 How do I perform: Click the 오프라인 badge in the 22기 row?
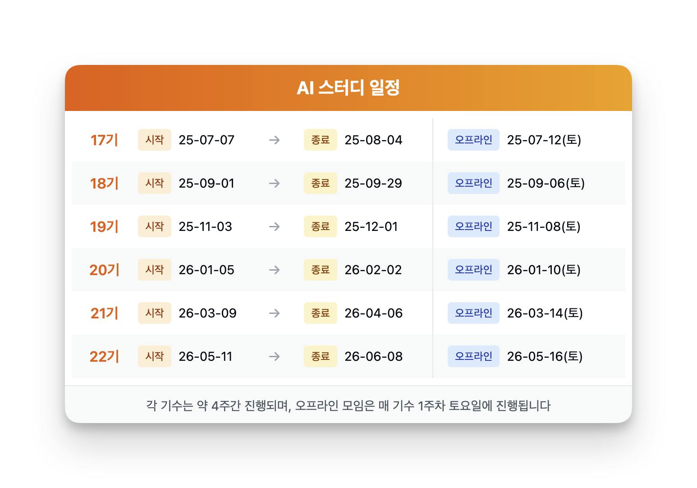tap(473, 356)
